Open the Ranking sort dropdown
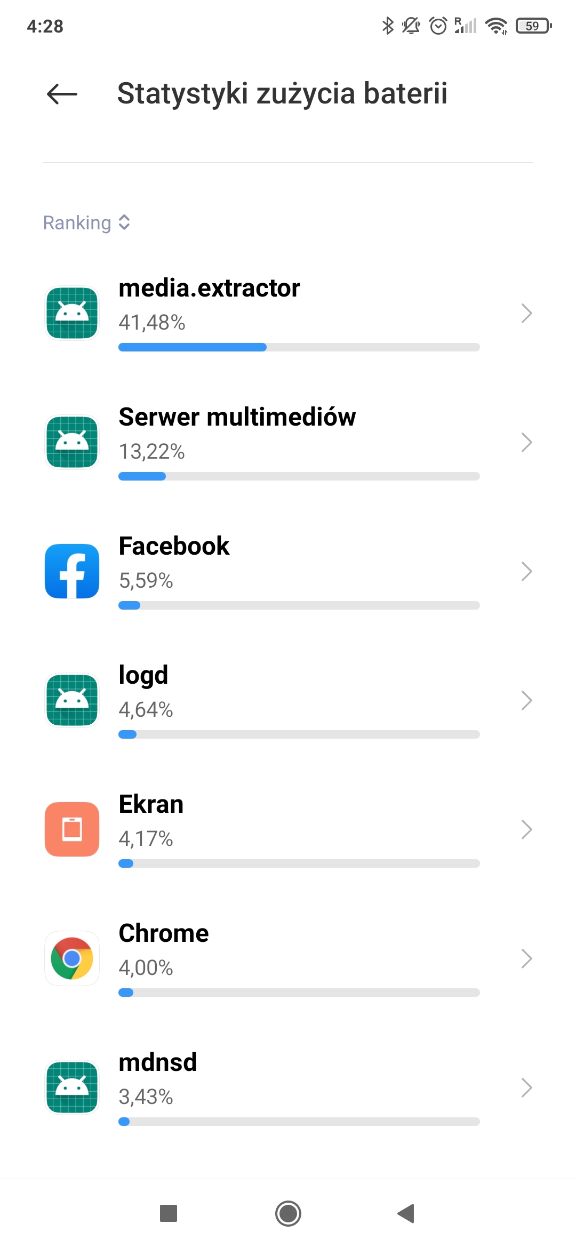 [87, 223]
